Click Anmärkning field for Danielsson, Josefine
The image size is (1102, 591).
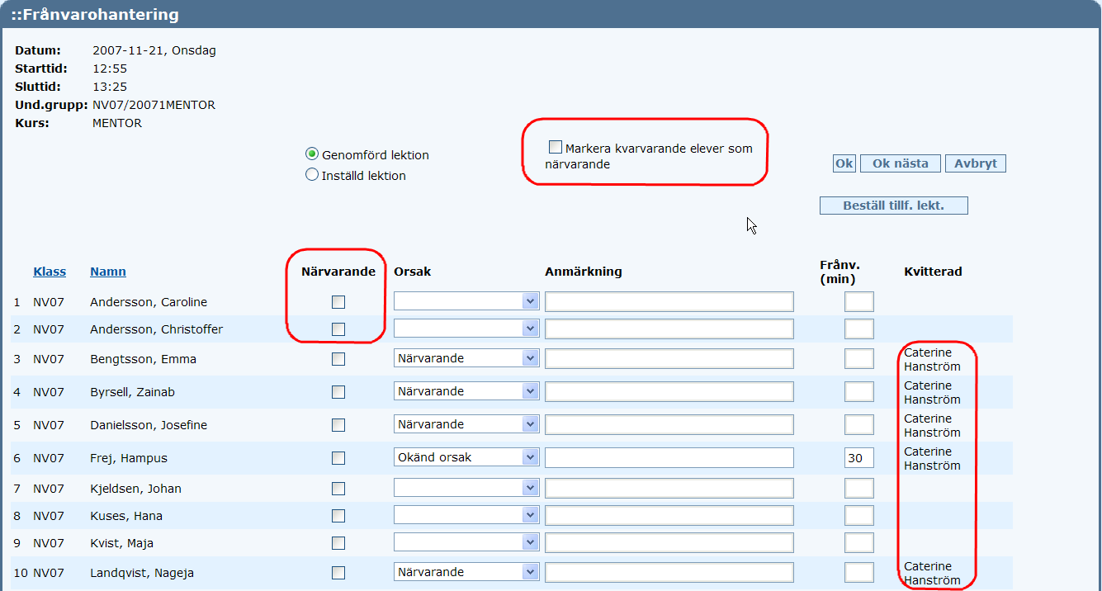pyautogui.click(x=669, y=424)
